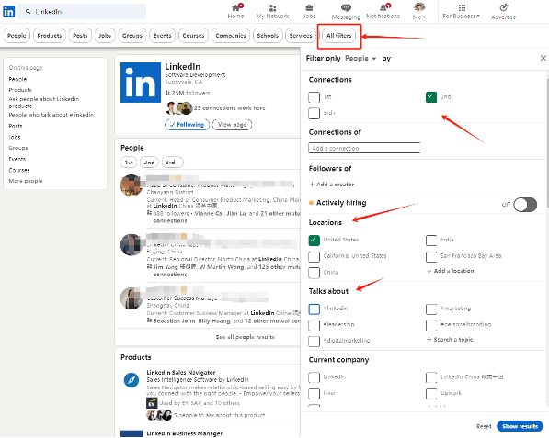The height and width of the screenshot is (438, 549).
Task: Select the Jobs filter pill
Action: [x=105, y=36]
